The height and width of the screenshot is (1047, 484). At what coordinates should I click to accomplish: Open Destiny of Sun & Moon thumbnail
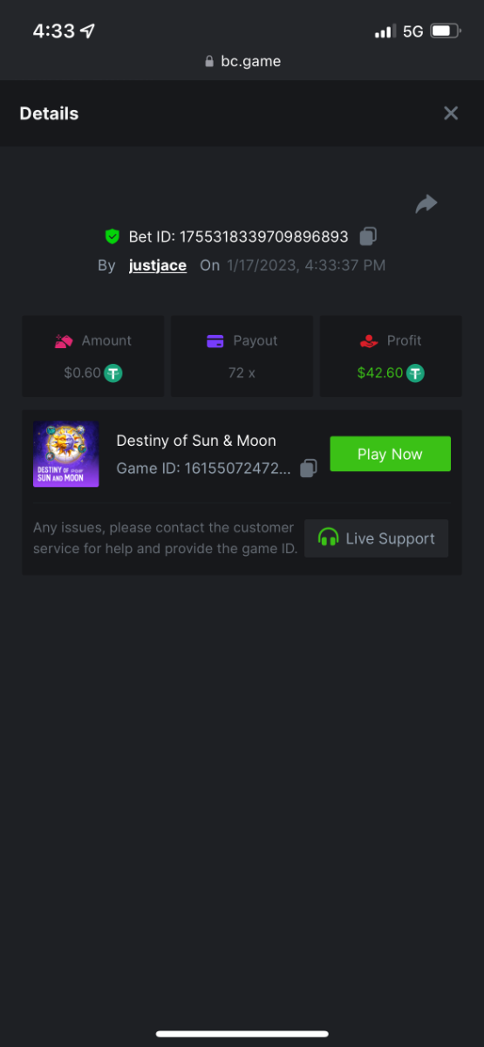click(66, 454)
